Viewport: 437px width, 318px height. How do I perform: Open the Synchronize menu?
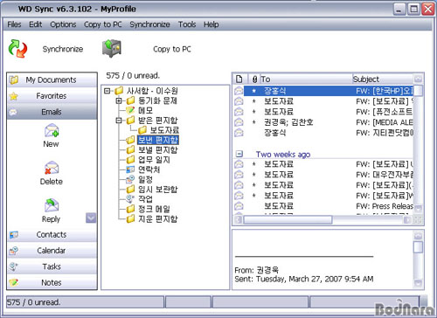pos(149,24)
